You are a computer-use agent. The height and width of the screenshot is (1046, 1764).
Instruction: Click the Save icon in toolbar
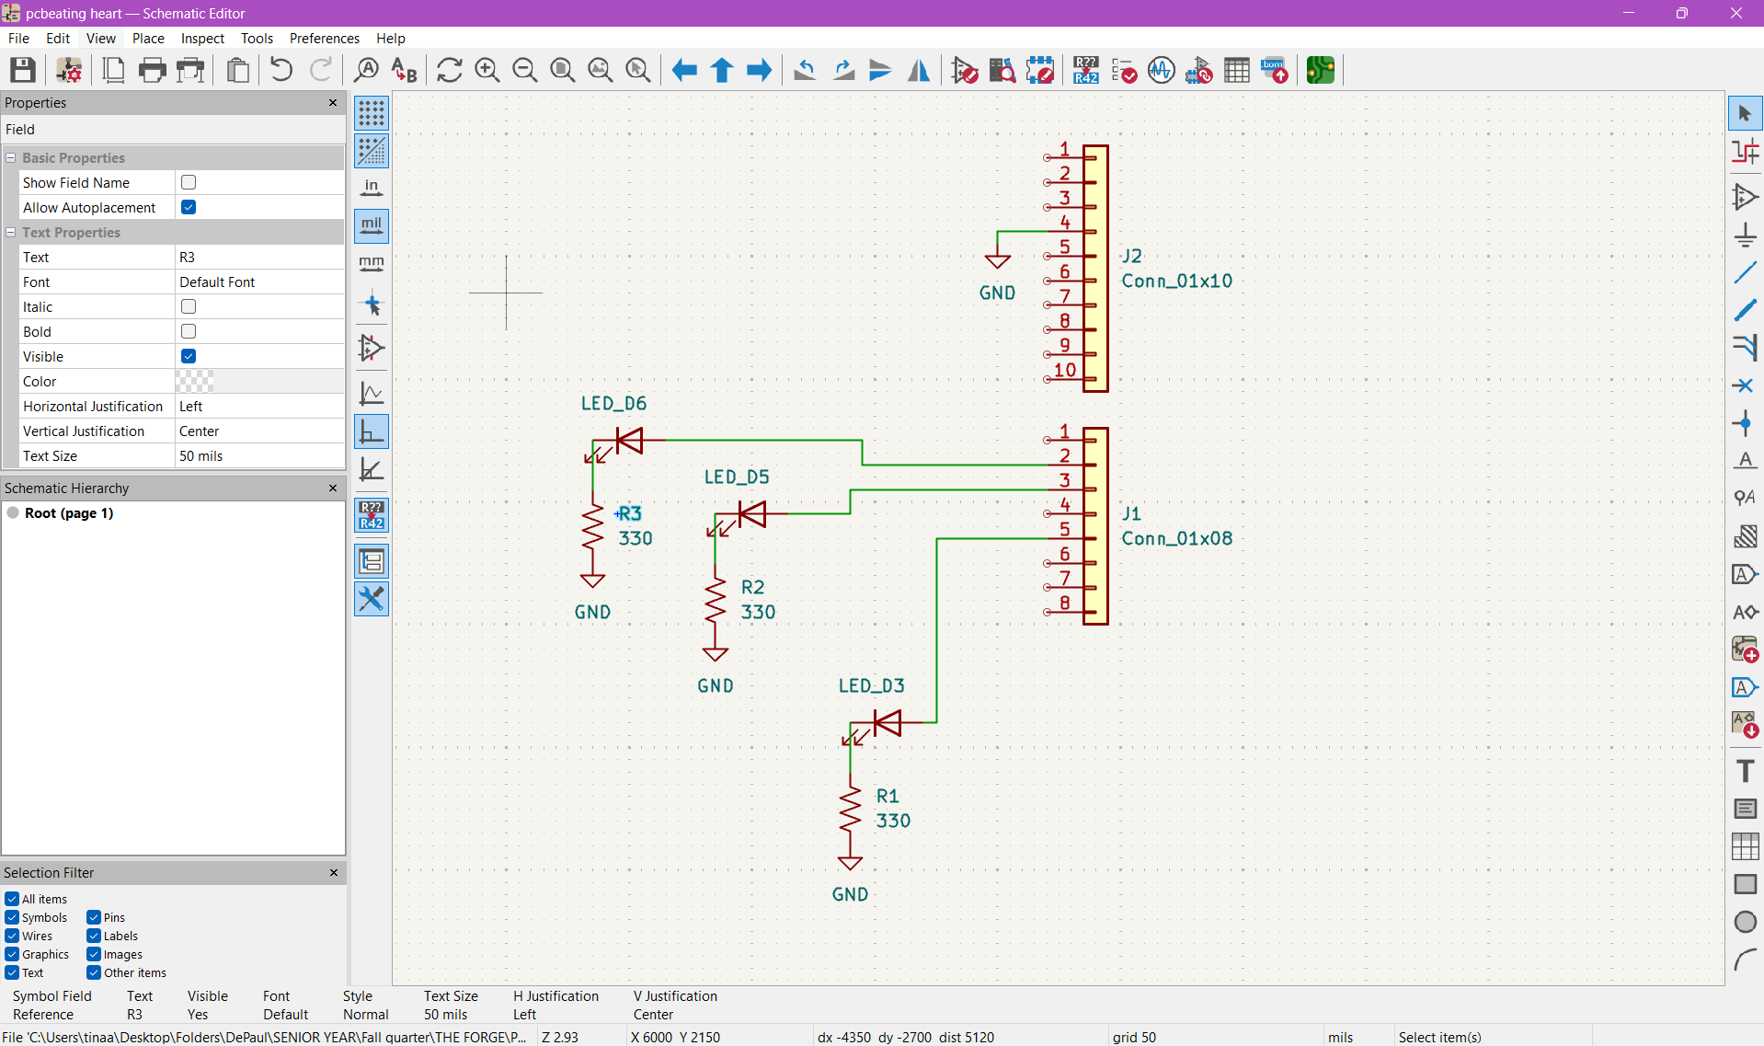tap(23, 70)
